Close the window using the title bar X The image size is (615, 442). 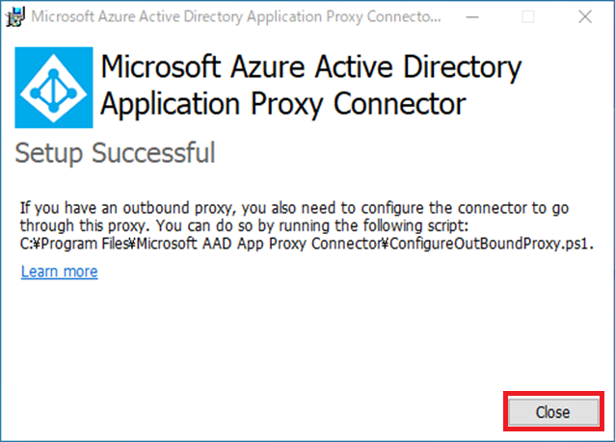tap(585, 16)
